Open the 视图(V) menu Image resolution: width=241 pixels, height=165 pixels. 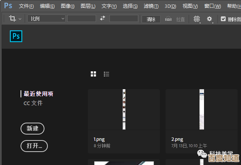[x=190, y=6]
